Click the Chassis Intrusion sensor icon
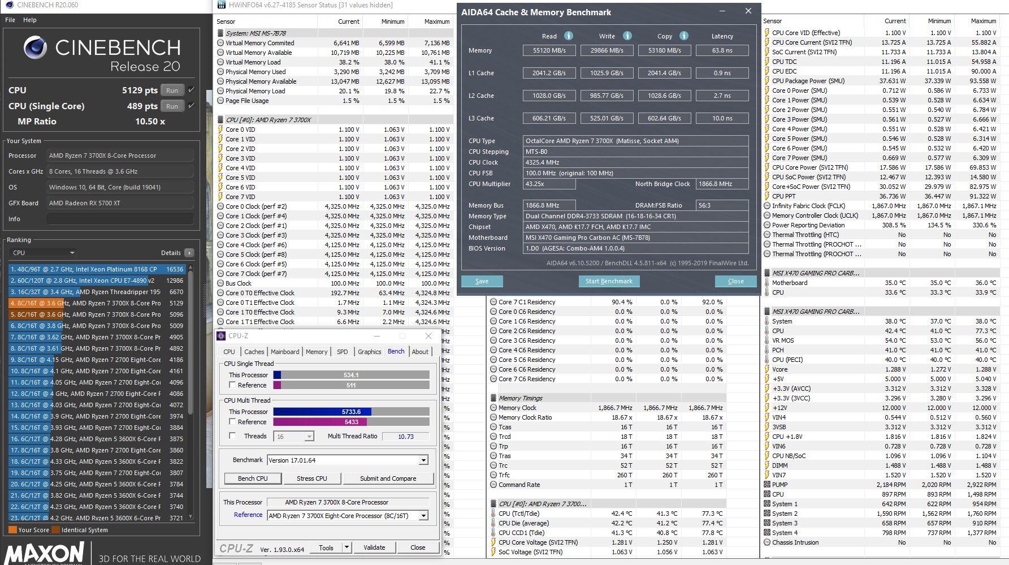 tap(767, 542)
